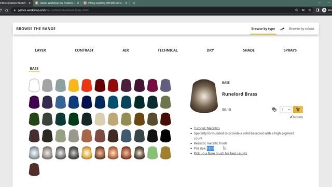This screenshot has width=332, height=187.
Task: Open the AIR paint category
Action: 126,50
